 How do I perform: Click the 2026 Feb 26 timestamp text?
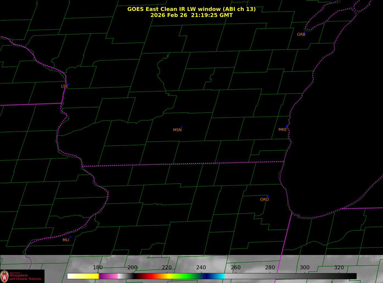pyautogui.click(x=191, y=15)
